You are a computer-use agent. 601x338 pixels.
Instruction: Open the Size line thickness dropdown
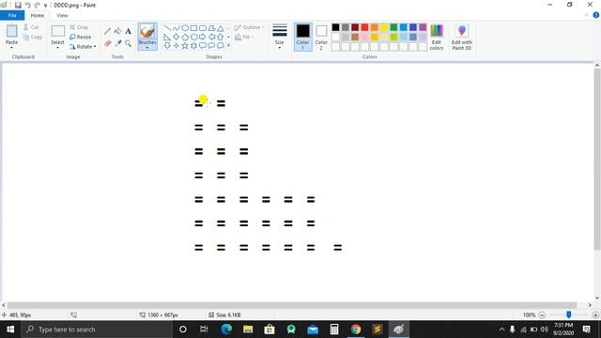(x=280, y=38)
